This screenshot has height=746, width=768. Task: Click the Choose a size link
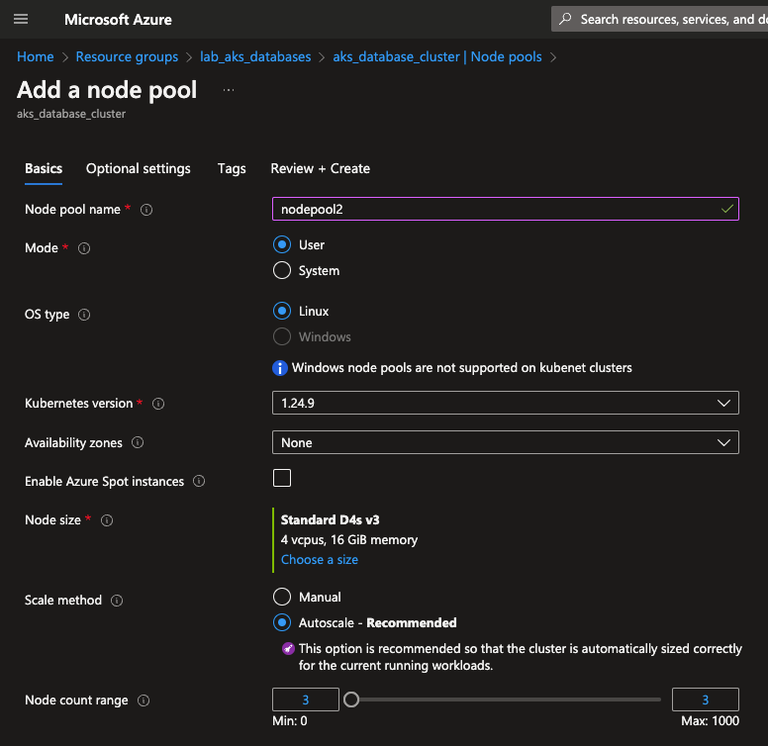click(x=319, y=560)
